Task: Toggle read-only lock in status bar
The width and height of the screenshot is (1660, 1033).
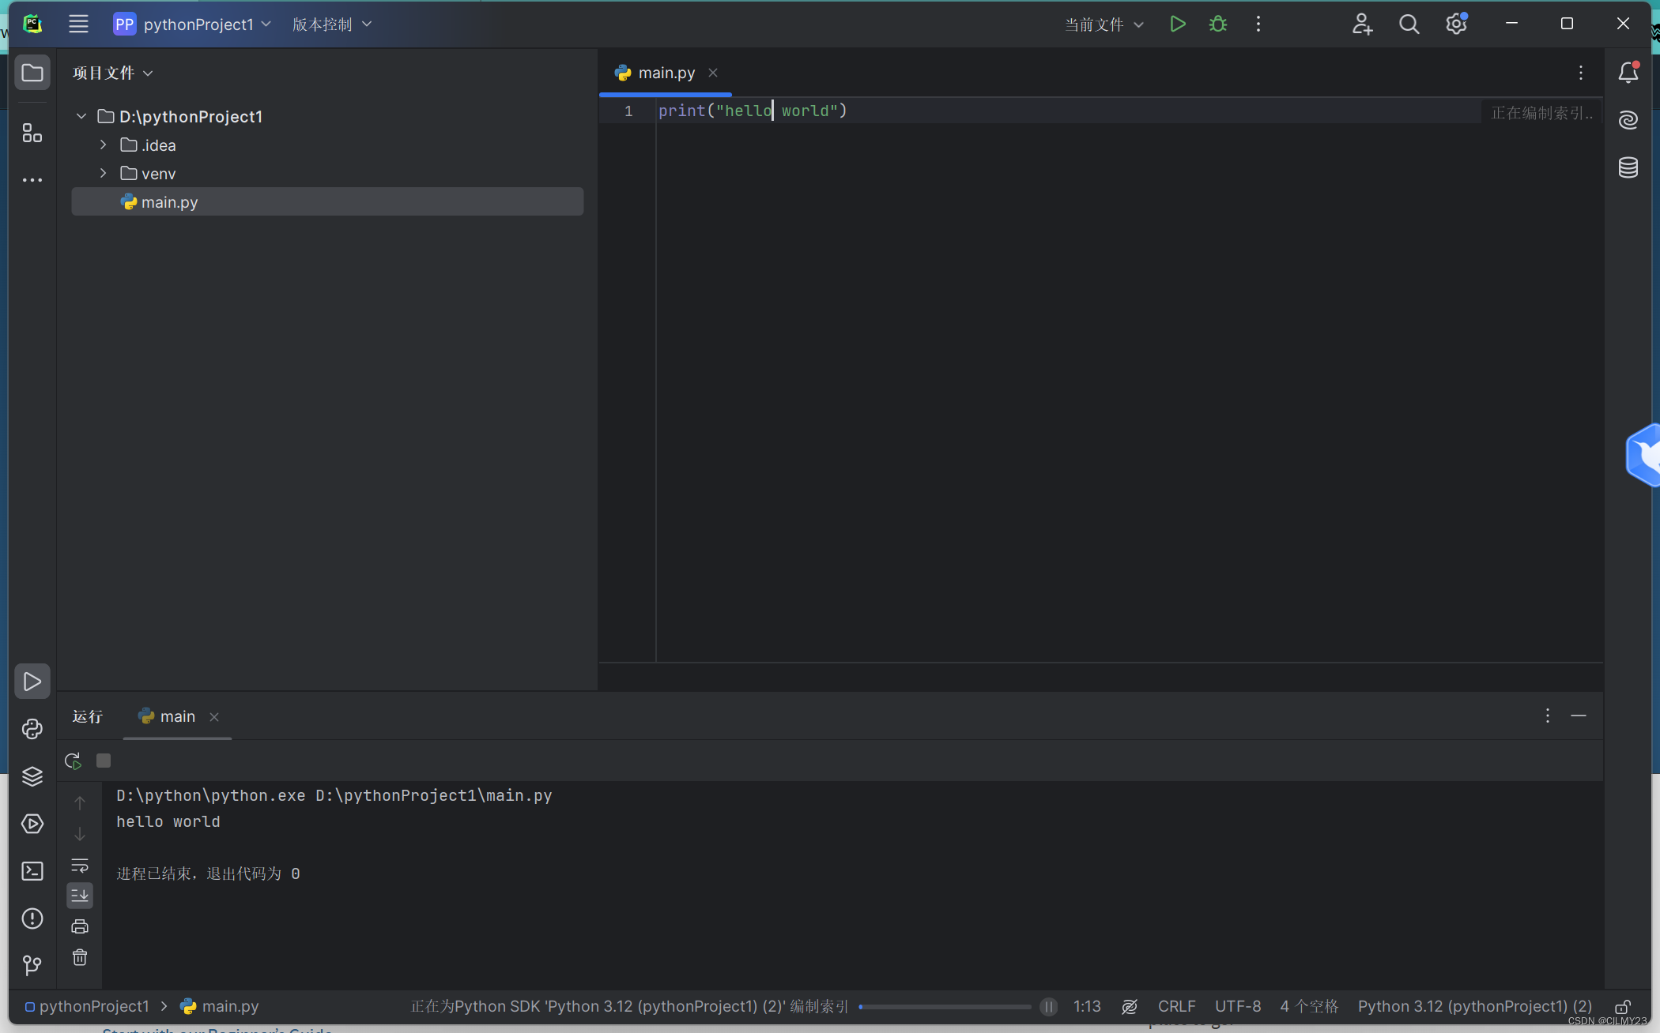Action: pos(1622,1006)
